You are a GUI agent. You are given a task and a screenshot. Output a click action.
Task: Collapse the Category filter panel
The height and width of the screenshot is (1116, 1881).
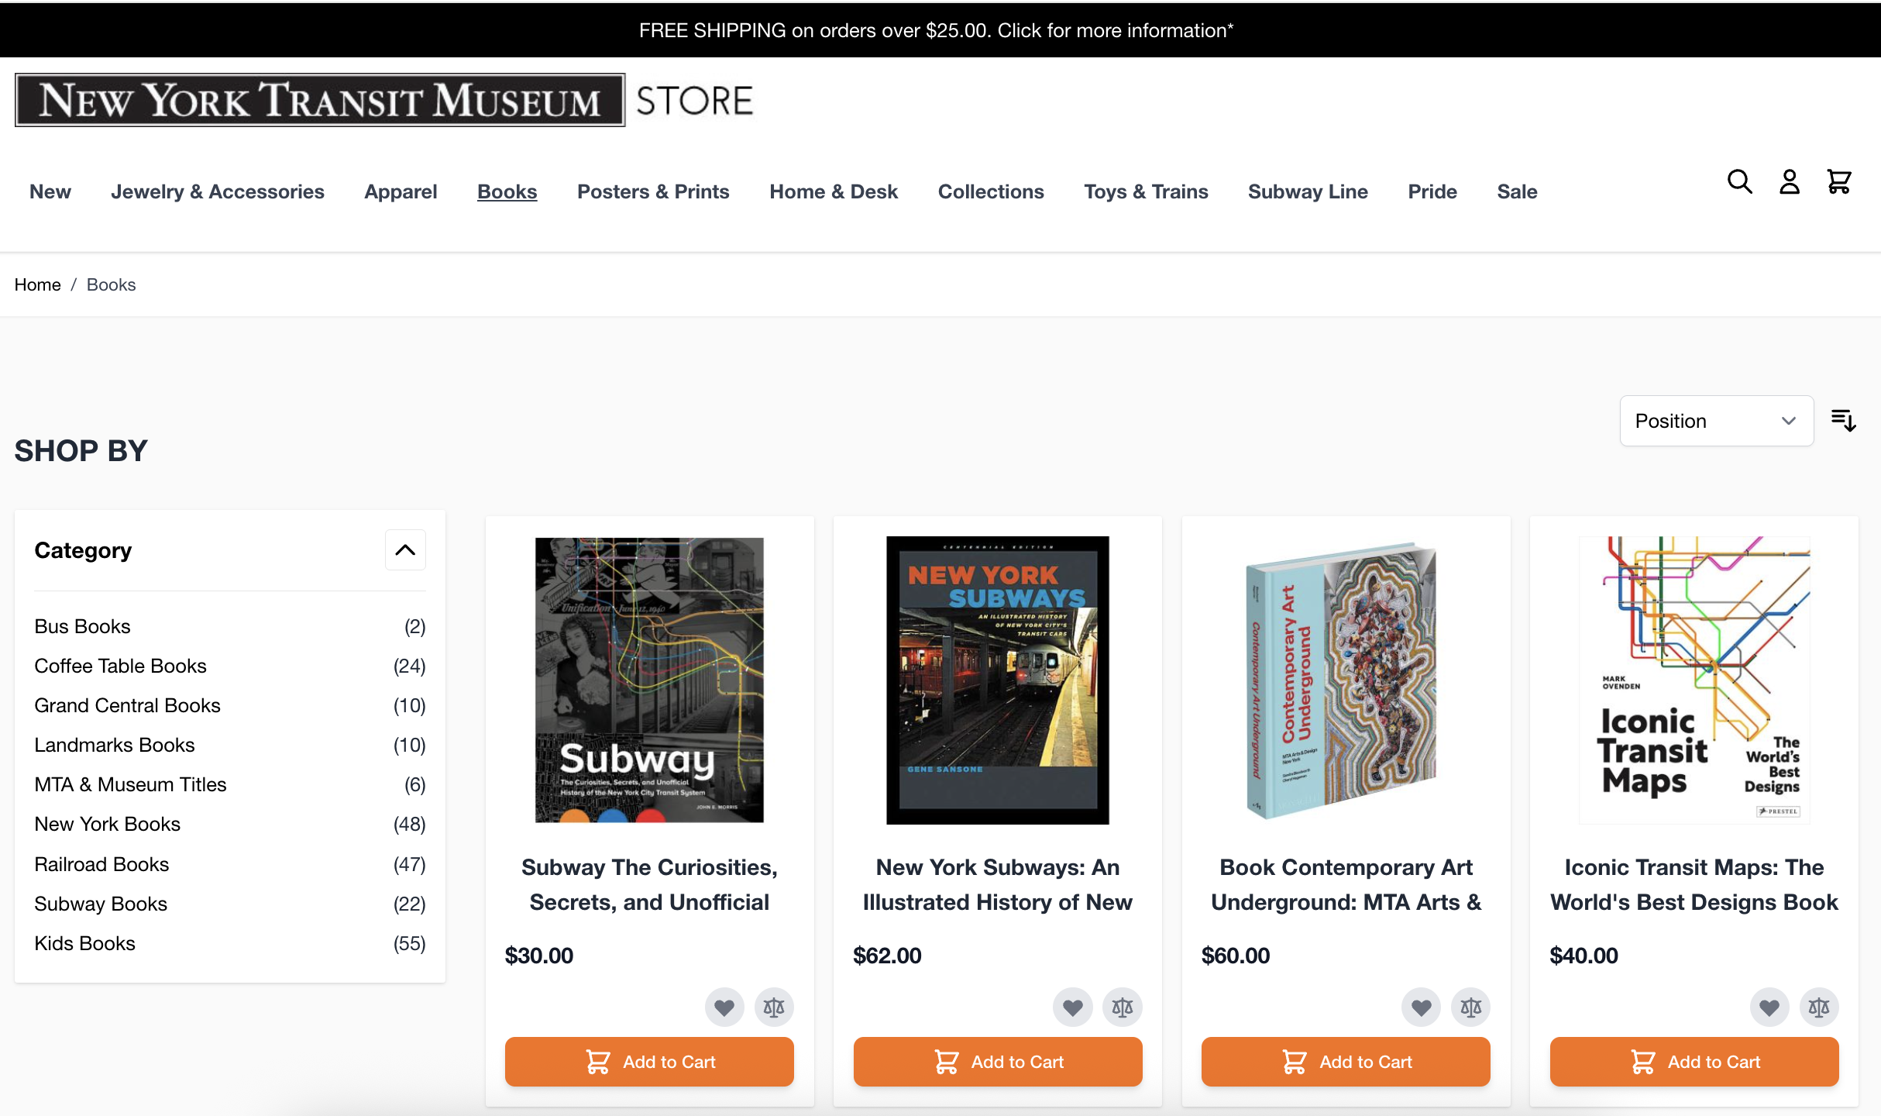click(405, 549)
